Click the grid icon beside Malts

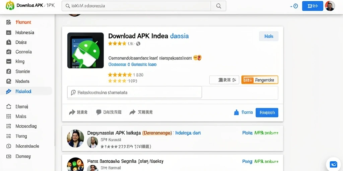click(x=8, y=117)
